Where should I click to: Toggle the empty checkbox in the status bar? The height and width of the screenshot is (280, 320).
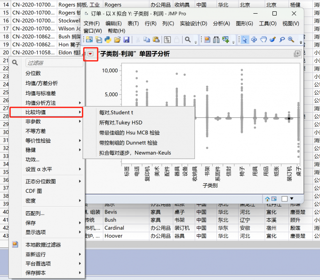pyautogui.click(x=284, y=198)
